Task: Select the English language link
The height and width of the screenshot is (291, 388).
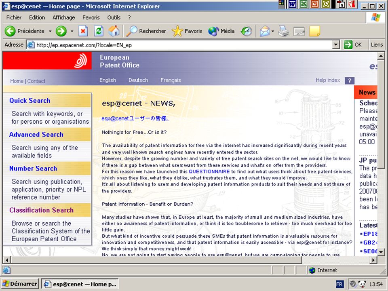Action: coord(108,80)
